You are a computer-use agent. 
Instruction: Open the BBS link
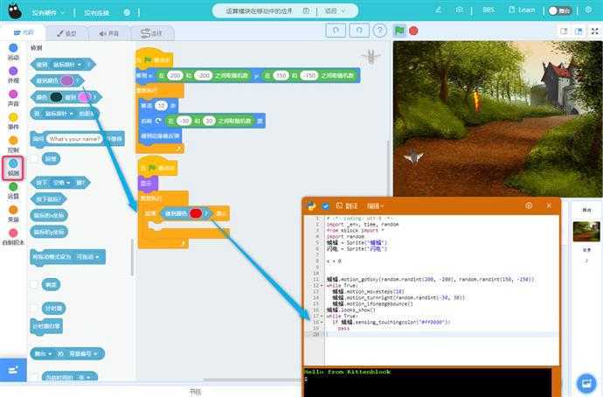coord(488,10)
